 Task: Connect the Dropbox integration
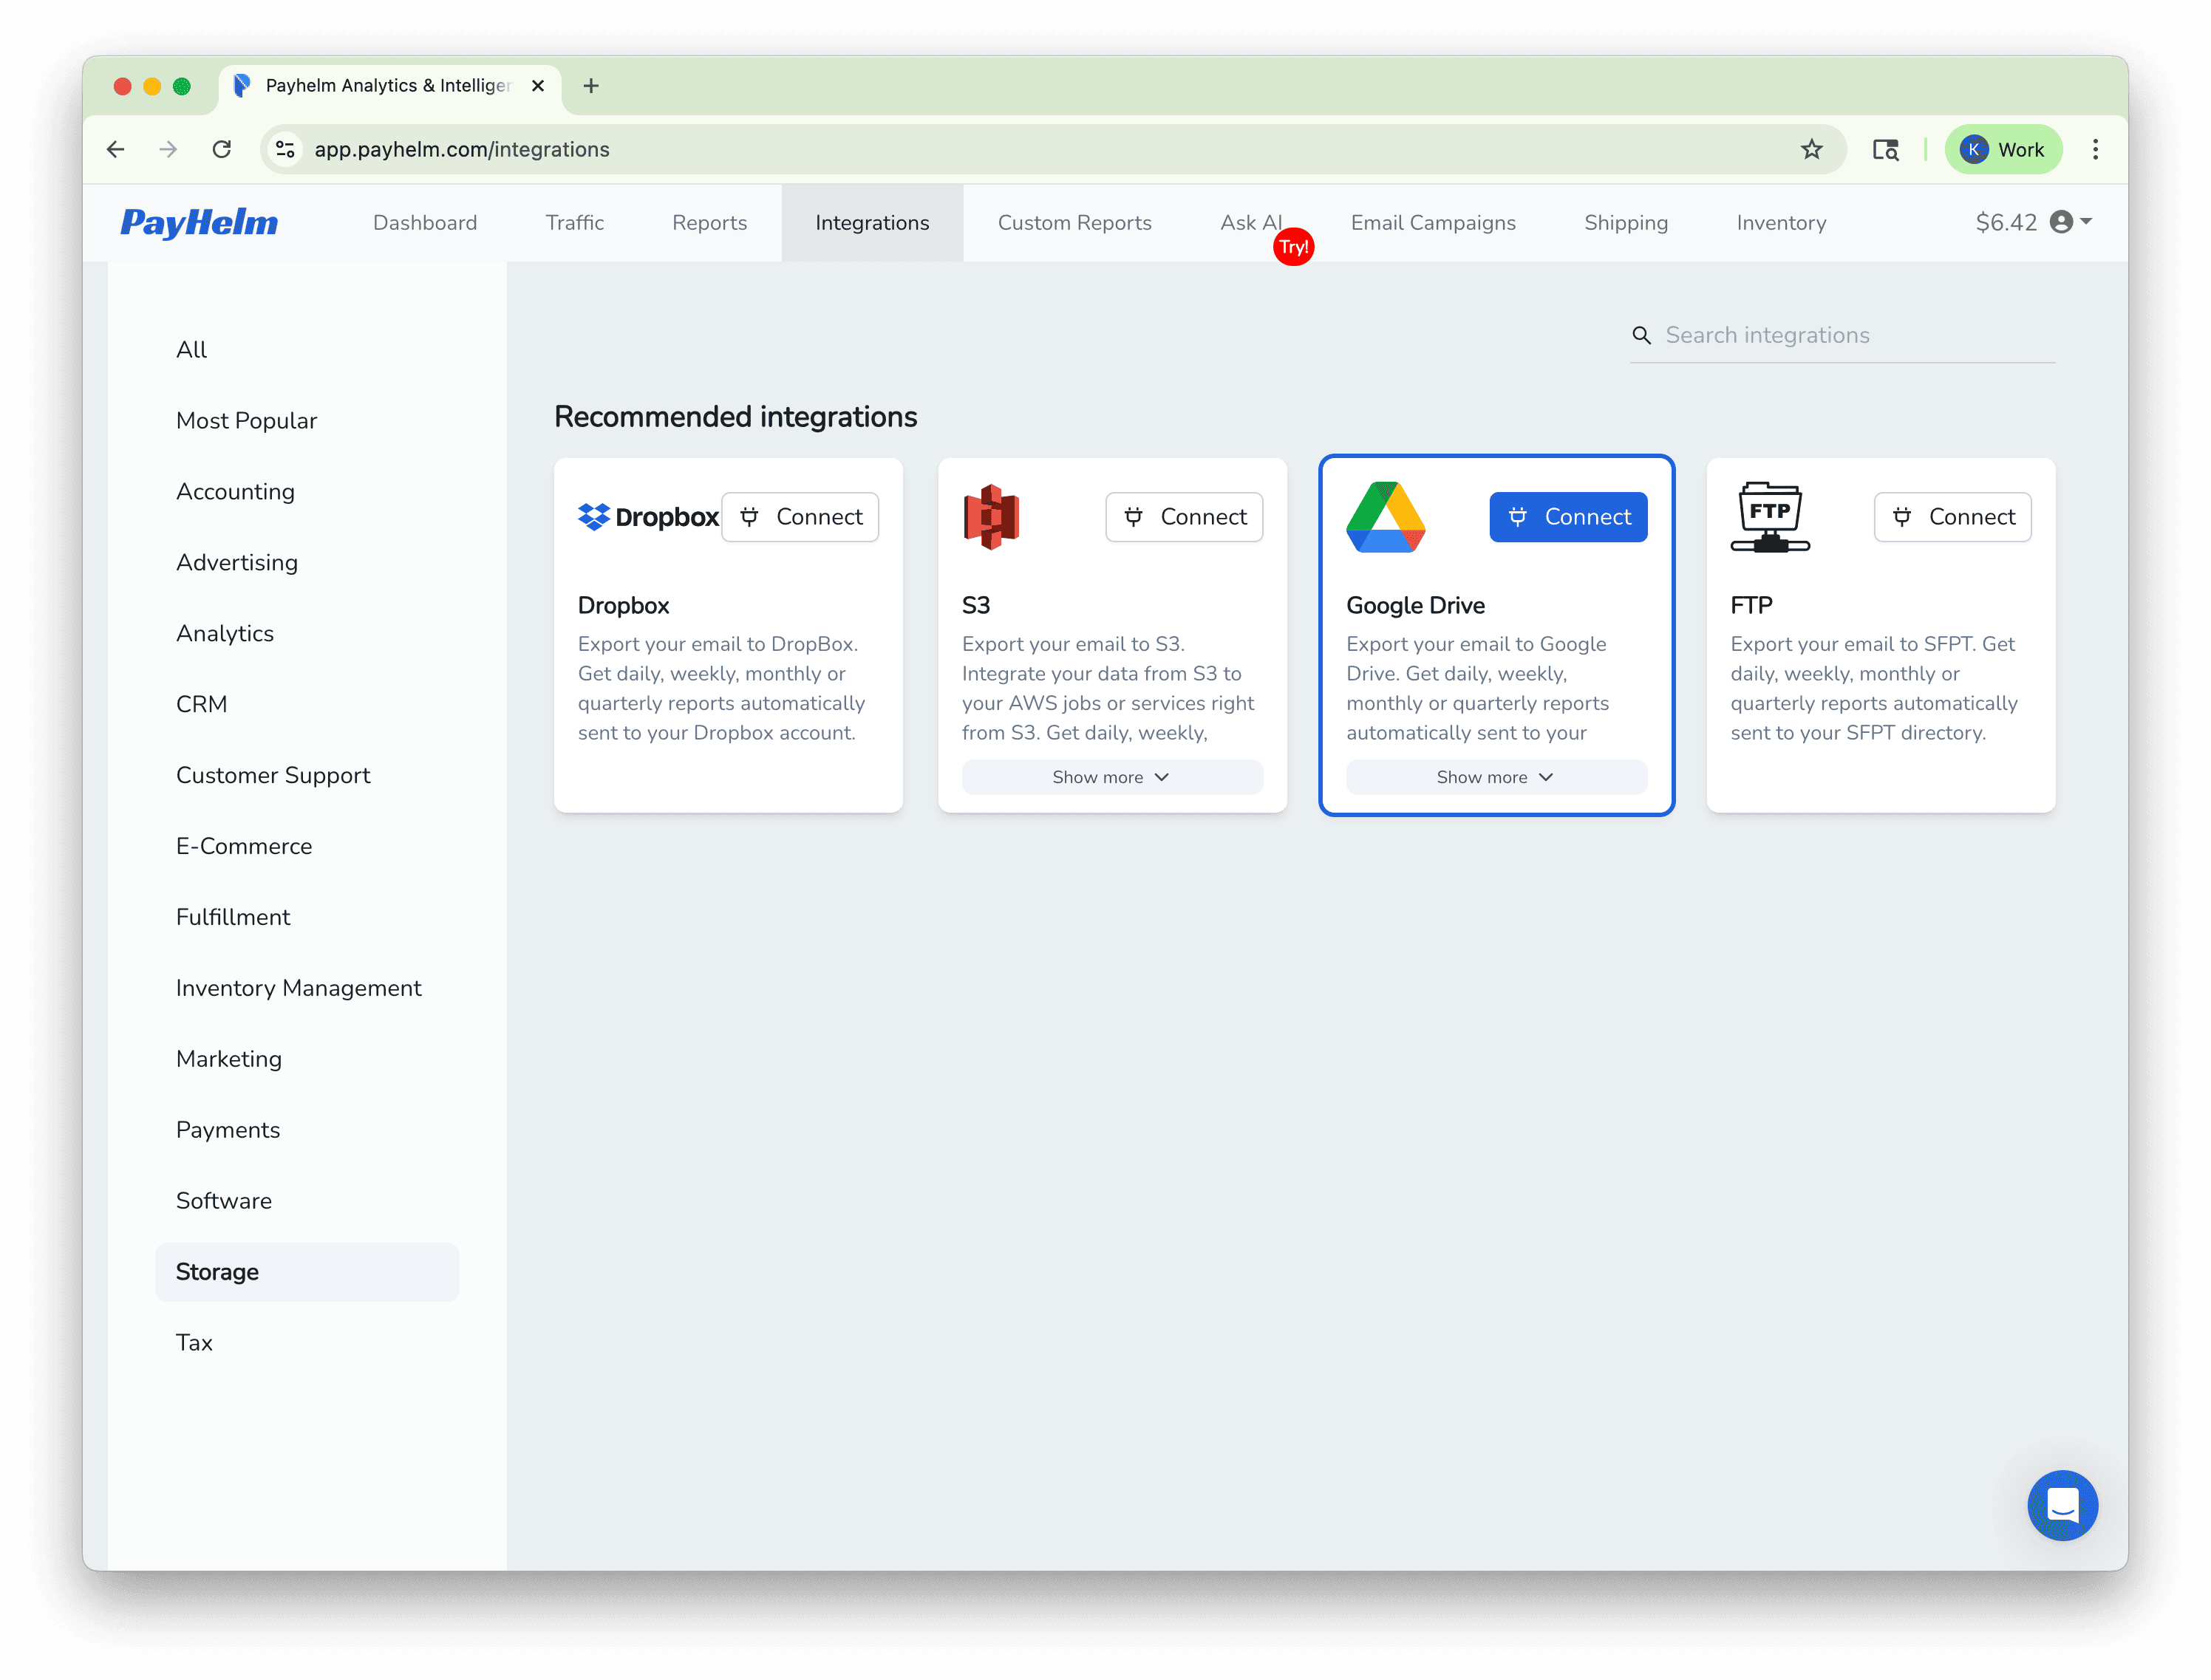(x=800, y=516)
